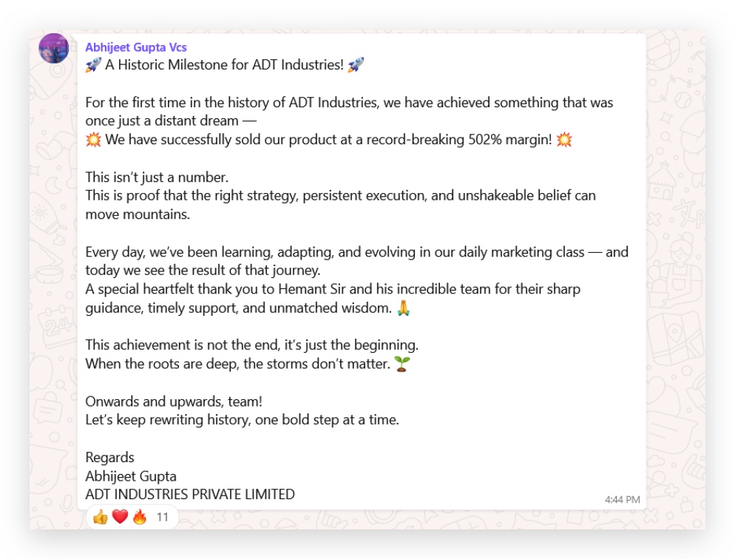
Task: Click the collision emoji after '502% margin!'
Action: (x=564, y=140)
